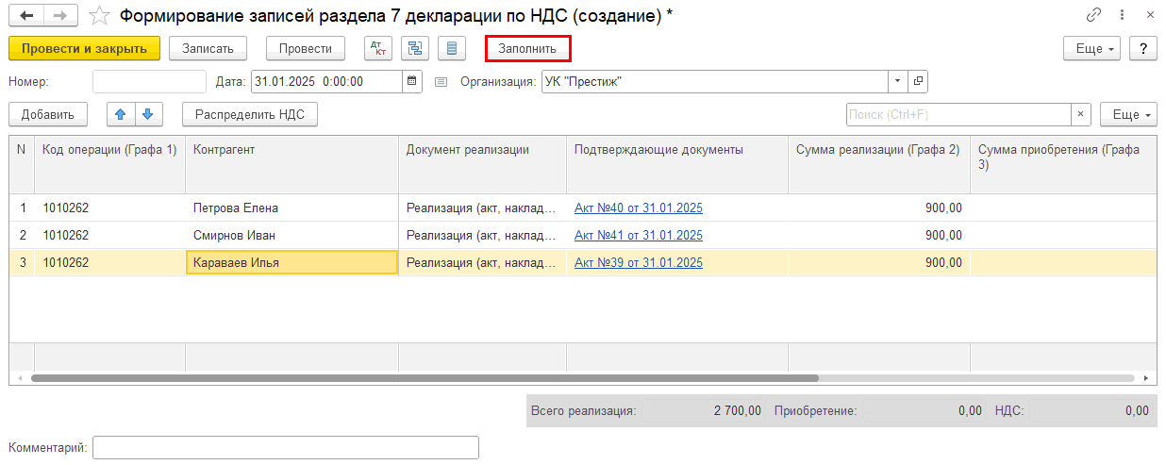
Task: Open the top Еще menu
Action: coord(1092,48)
